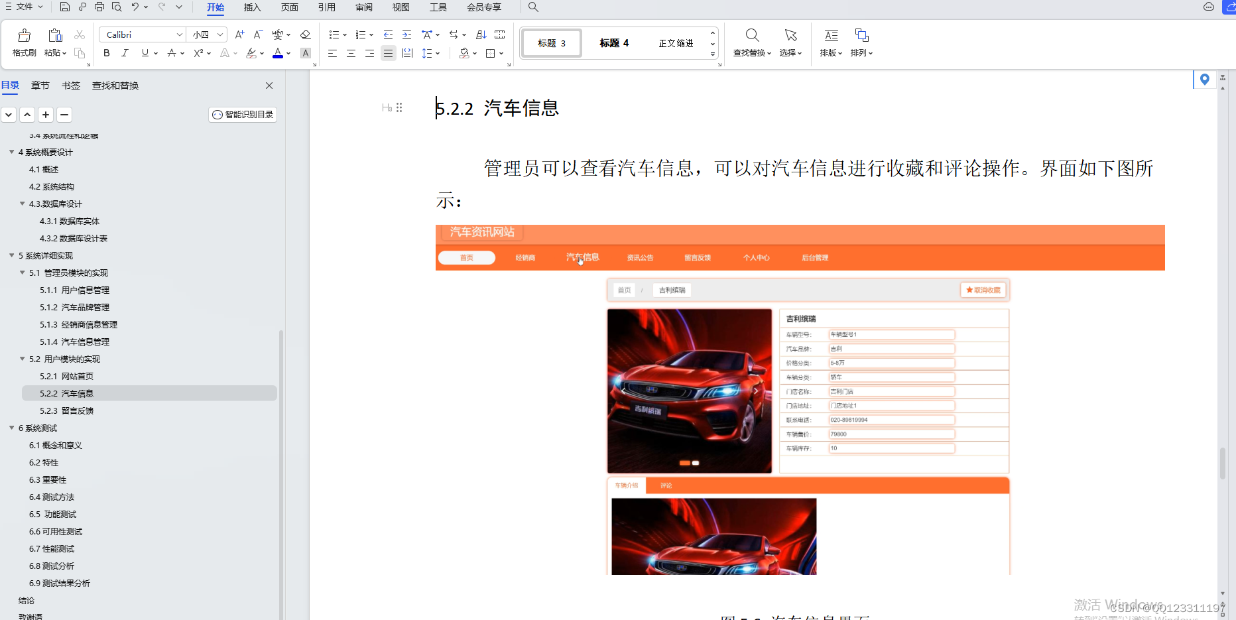The width and height of the screenshot is (1236, 620).
Task: Increase paragraph indent
Action: tap(406, 34)
